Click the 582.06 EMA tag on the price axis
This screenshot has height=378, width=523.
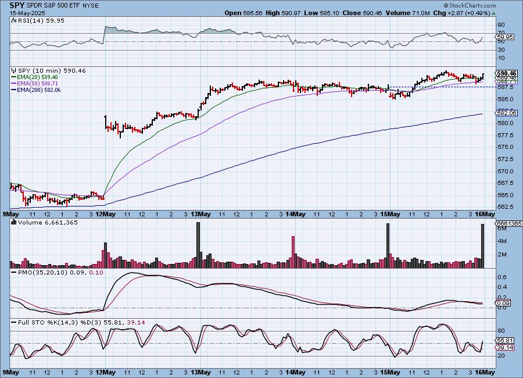(507, 113)
